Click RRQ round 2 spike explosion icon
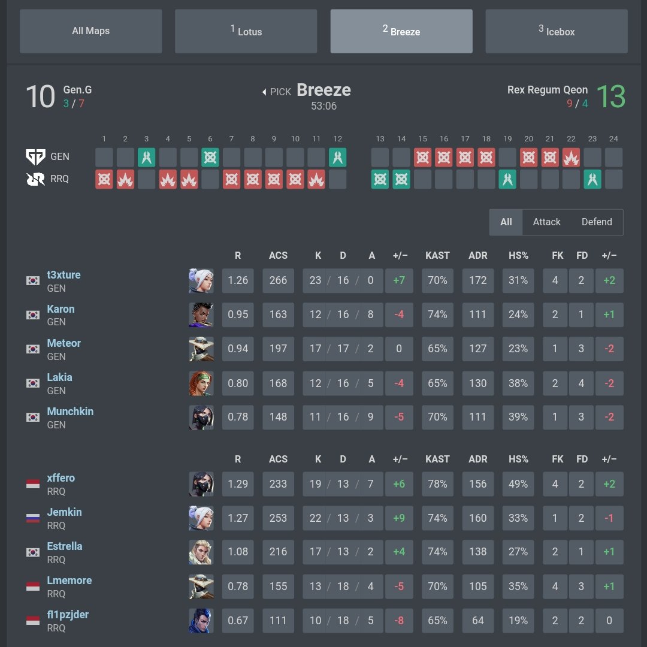This screenshot has height=647, width=647. [125, 180]
